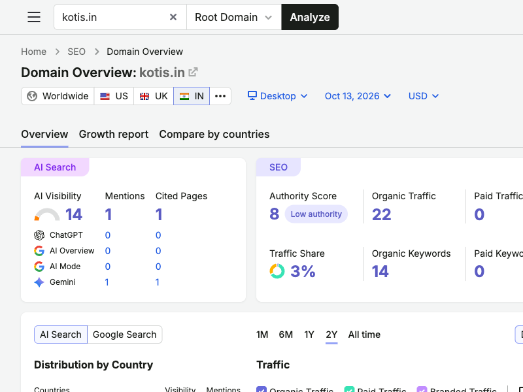The width and height of the screenshot is (523, 392).
Task: Open Organic Traffic value 22
Action: click(381, 214)
